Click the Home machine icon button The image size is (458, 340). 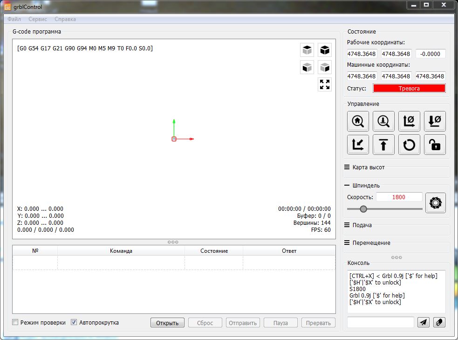(358, 121)
